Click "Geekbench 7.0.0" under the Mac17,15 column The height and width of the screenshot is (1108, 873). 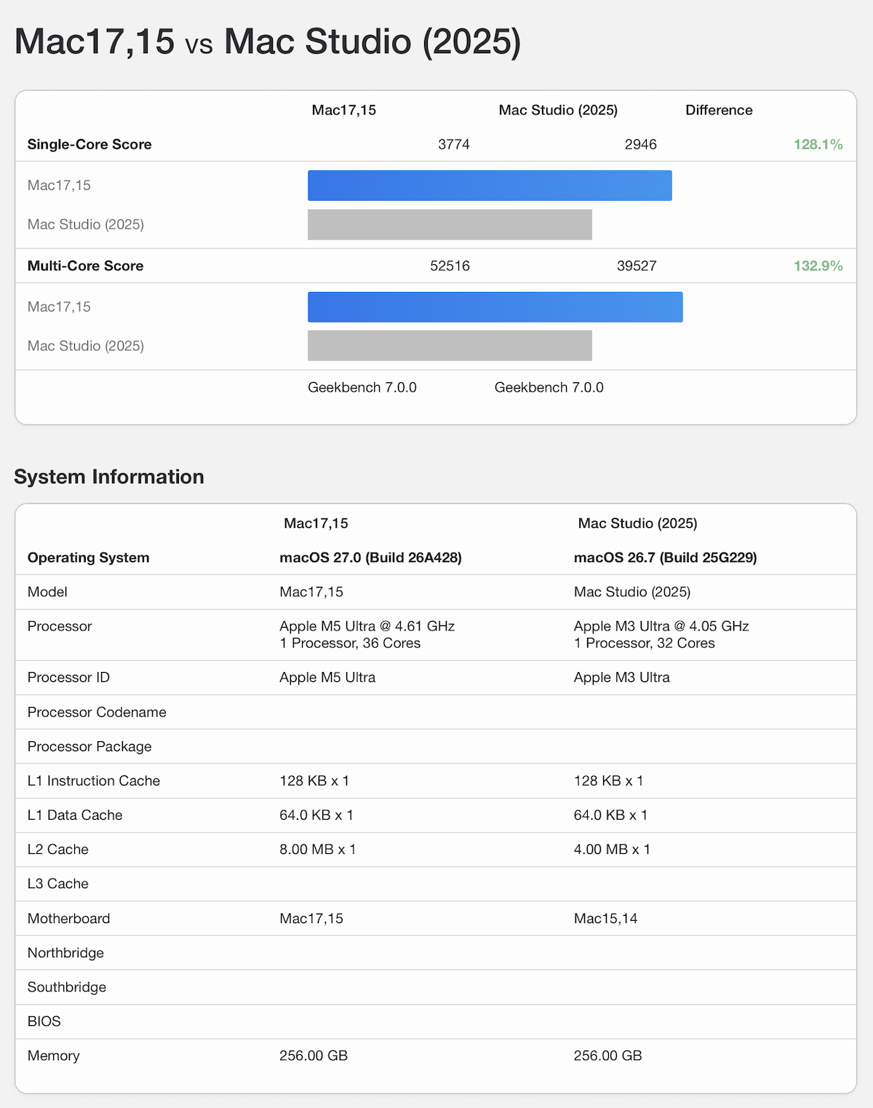362,387
